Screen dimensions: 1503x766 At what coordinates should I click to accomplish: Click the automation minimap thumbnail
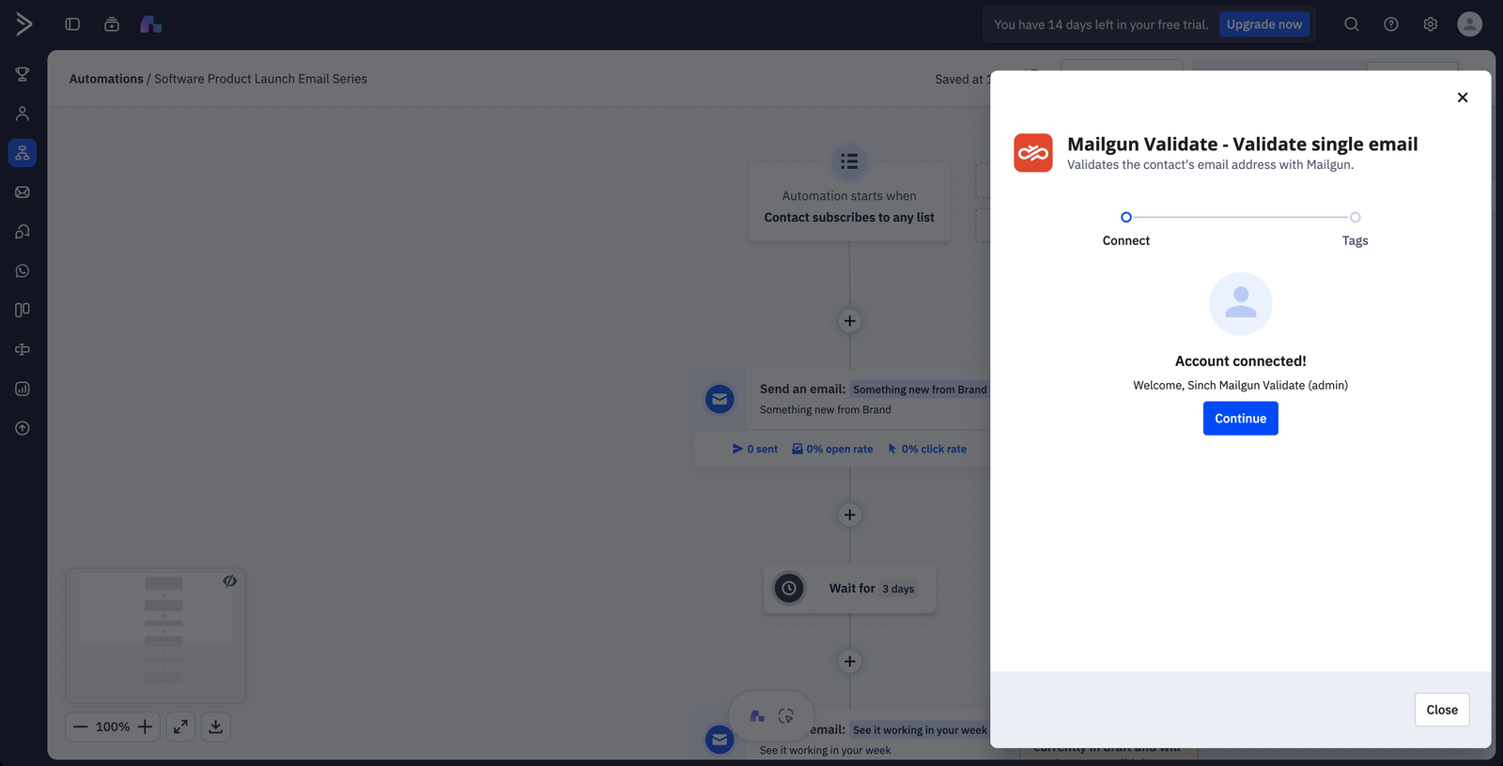point(156,636)
